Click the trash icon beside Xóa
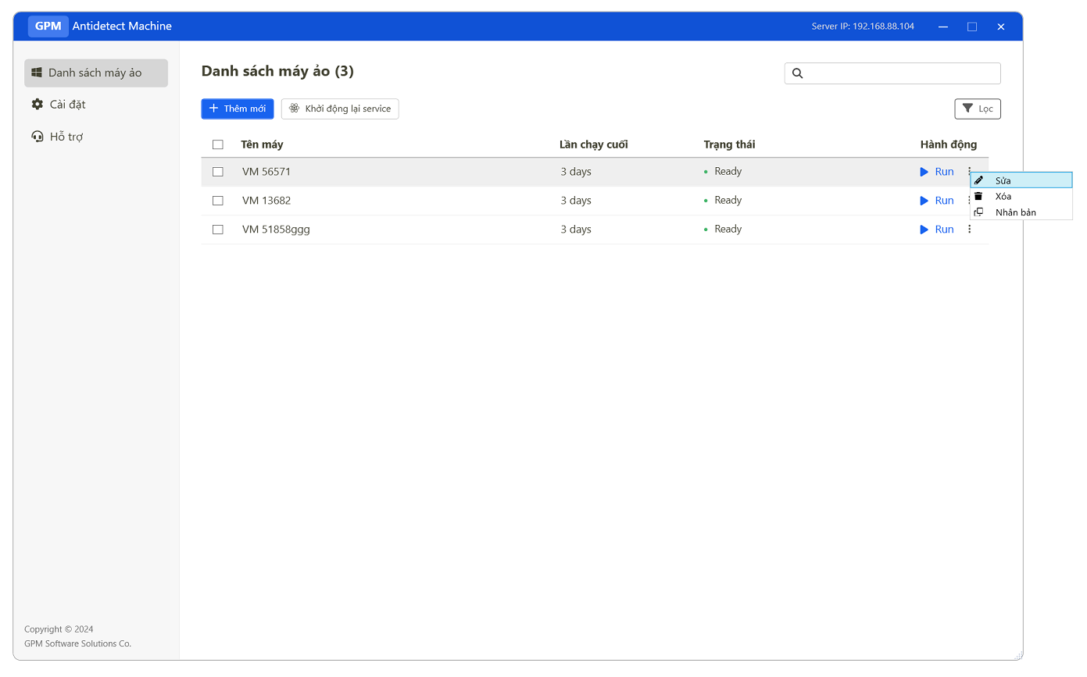 coord(978,196)
